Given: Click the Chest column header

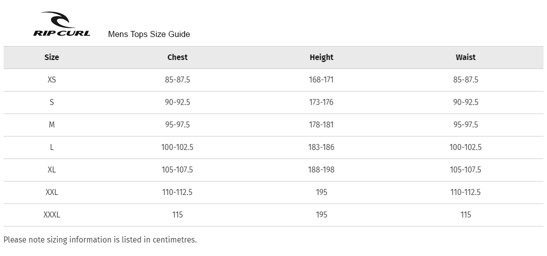Looking at the screenshot, I should click(x=177, y=57).
